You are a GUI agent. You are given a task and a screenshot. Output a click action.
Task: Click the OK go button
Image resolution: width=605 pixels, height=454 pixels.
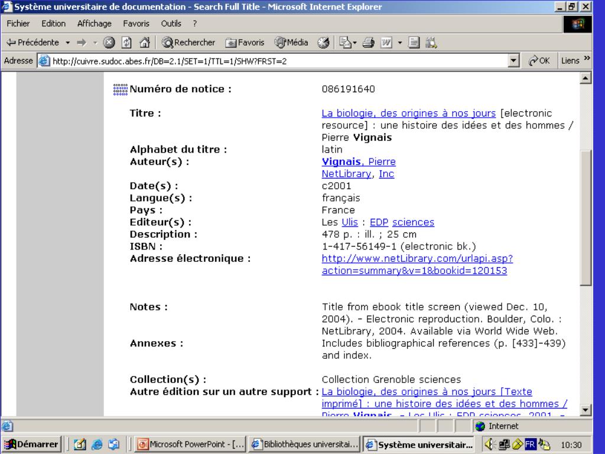tap(539, 61)
